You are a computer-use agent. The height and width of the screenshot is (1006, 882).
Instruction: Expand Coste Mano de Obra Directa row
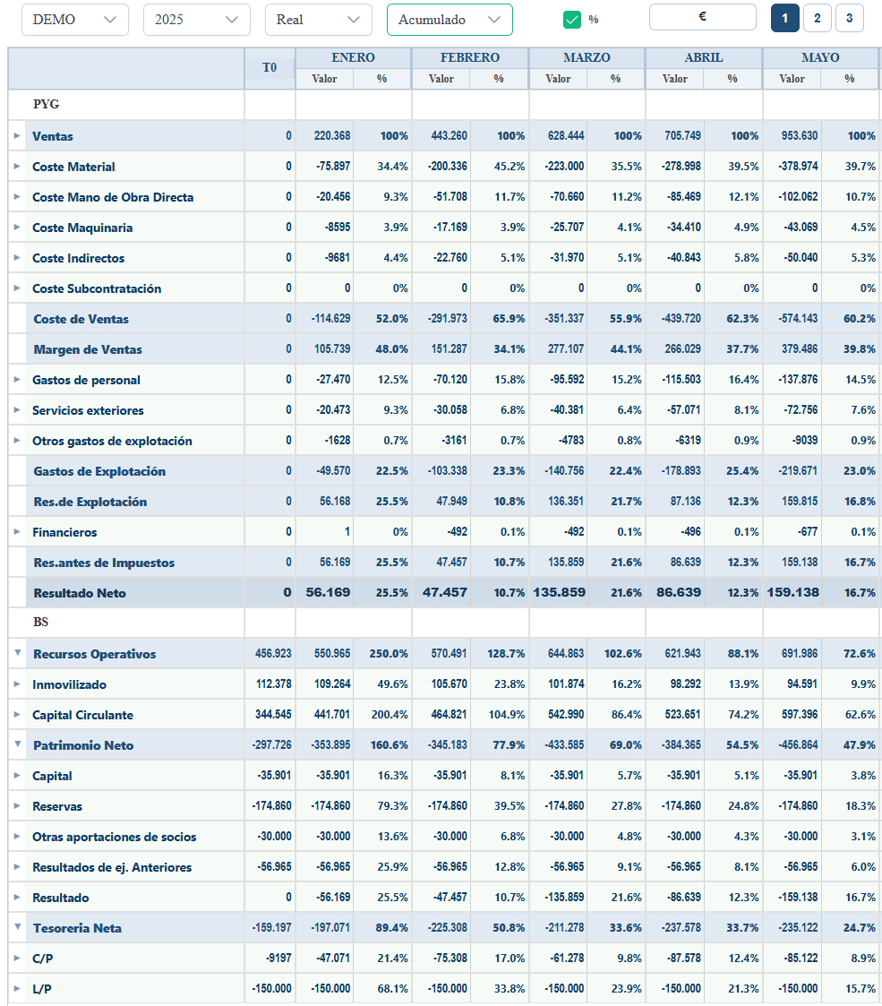[x=17, y=197]
